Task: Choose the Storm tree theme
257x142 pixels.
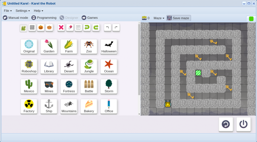Action: 109,87
